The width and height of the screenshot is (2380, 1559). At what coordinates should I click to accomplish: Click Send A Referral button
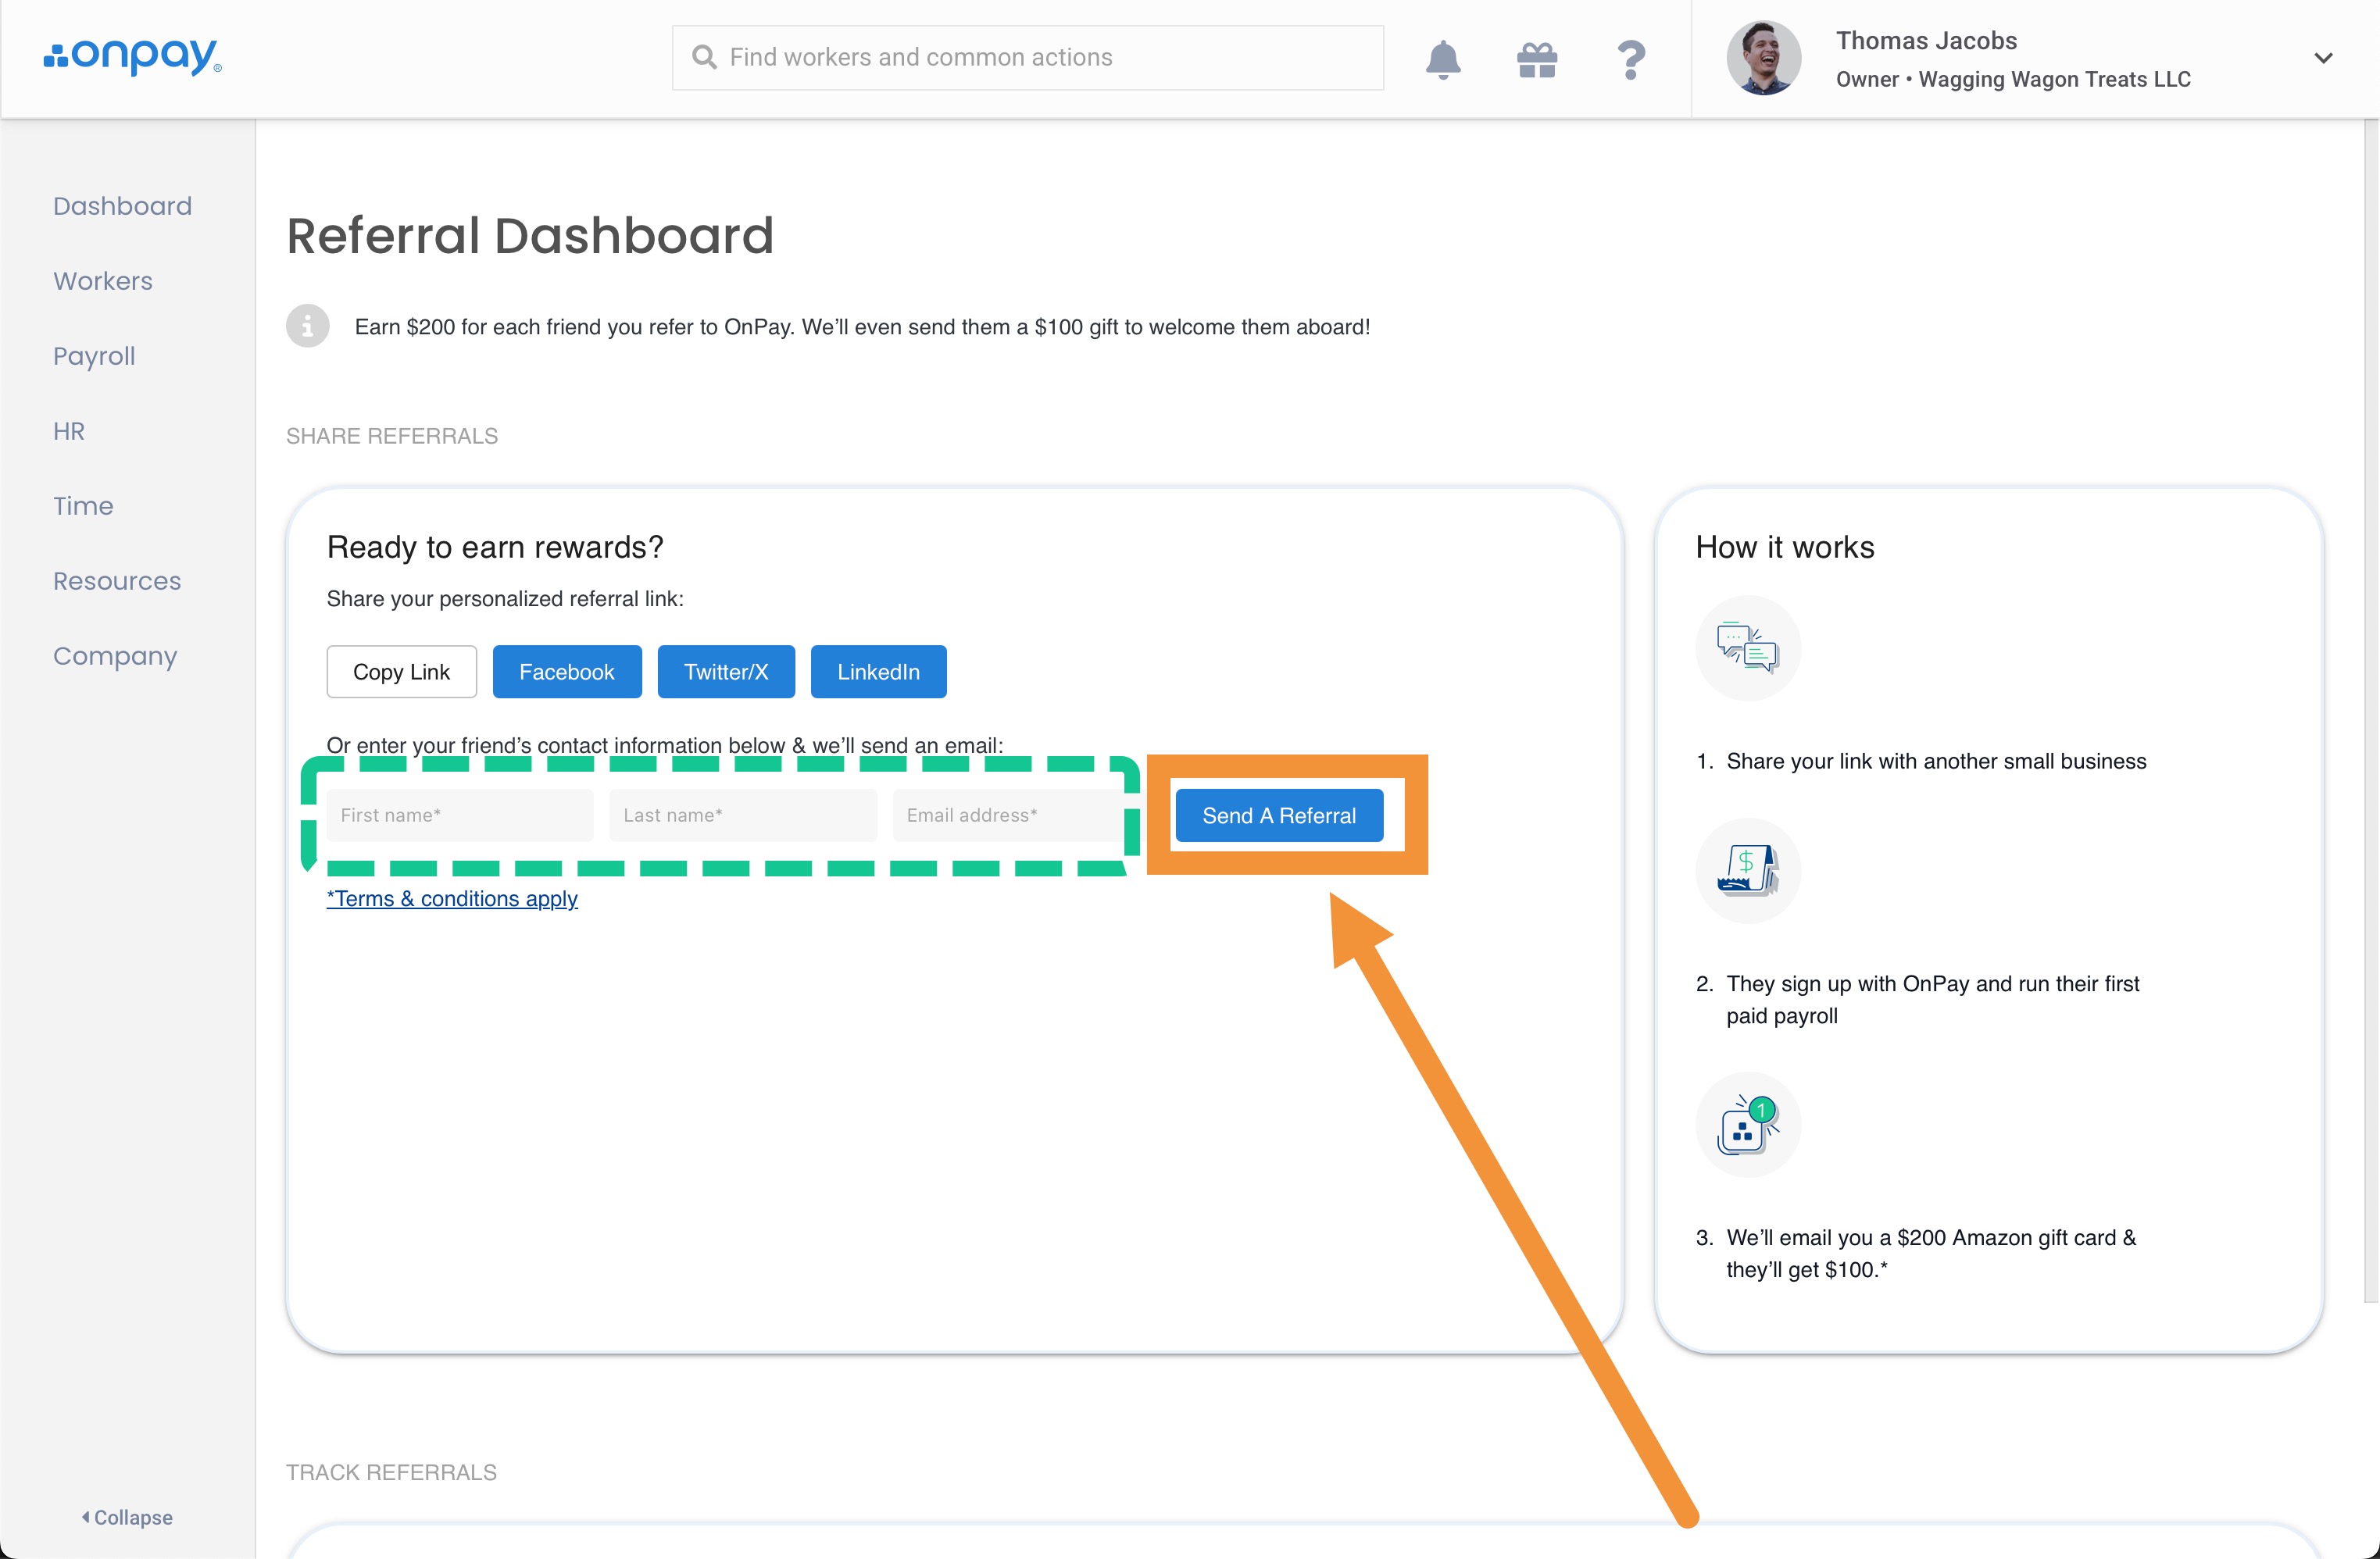(1278, 815)
